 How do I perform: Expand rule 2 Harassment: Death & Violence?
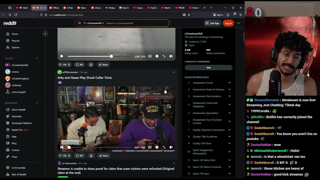click(x=229, y=89)
